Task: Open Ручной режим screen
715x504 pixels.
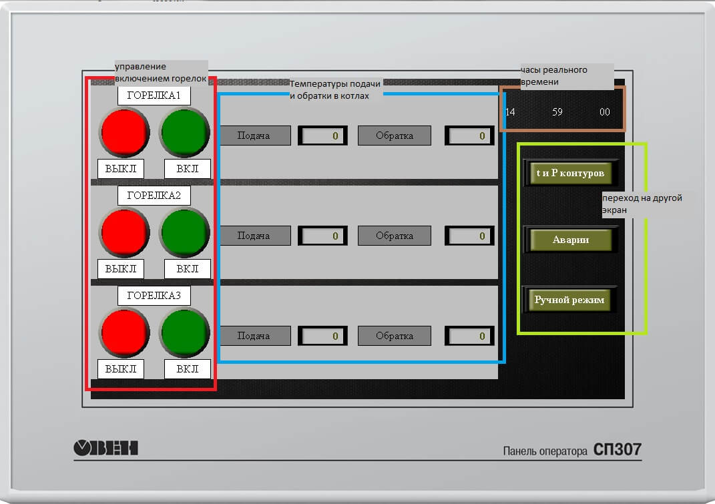Action: (569, 300)
